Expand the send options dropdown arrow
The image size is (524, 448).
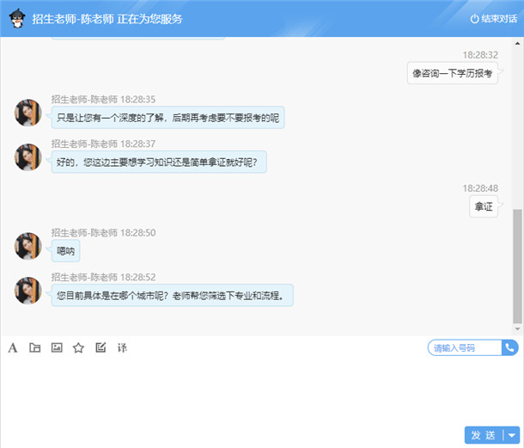click(x=511, y=435)
